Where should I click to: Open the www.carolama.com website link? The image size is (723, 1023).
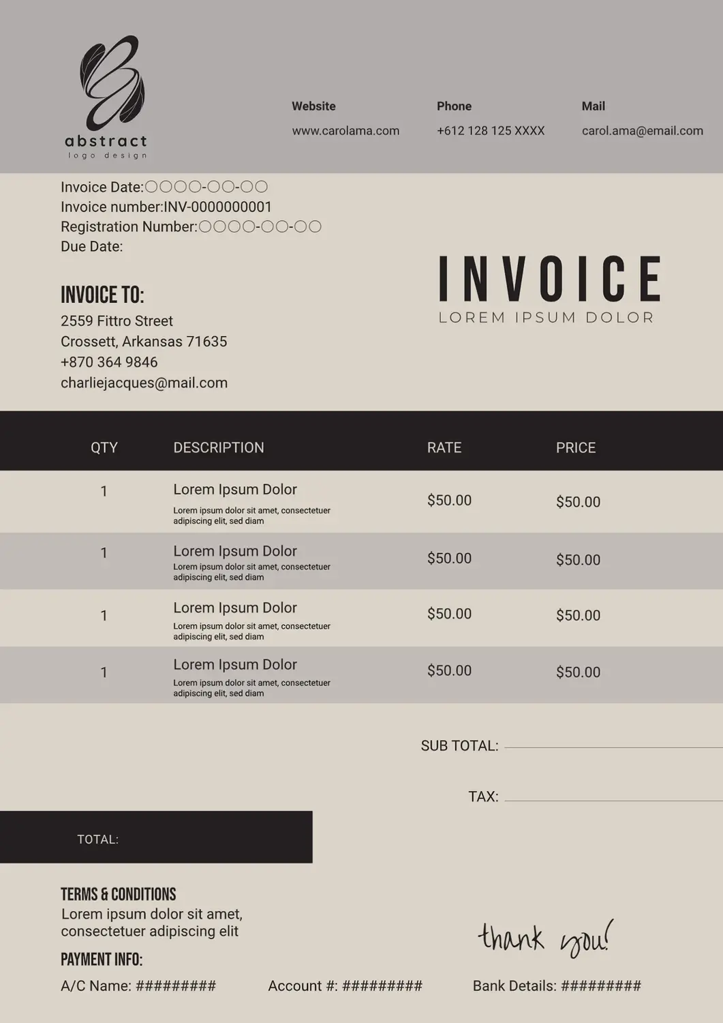[x=345, y=131]
